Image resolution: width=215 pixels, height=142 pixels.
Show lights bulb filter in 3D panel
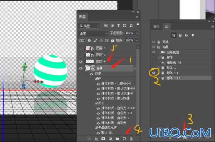pyautogui.click(x=193, y=35)
